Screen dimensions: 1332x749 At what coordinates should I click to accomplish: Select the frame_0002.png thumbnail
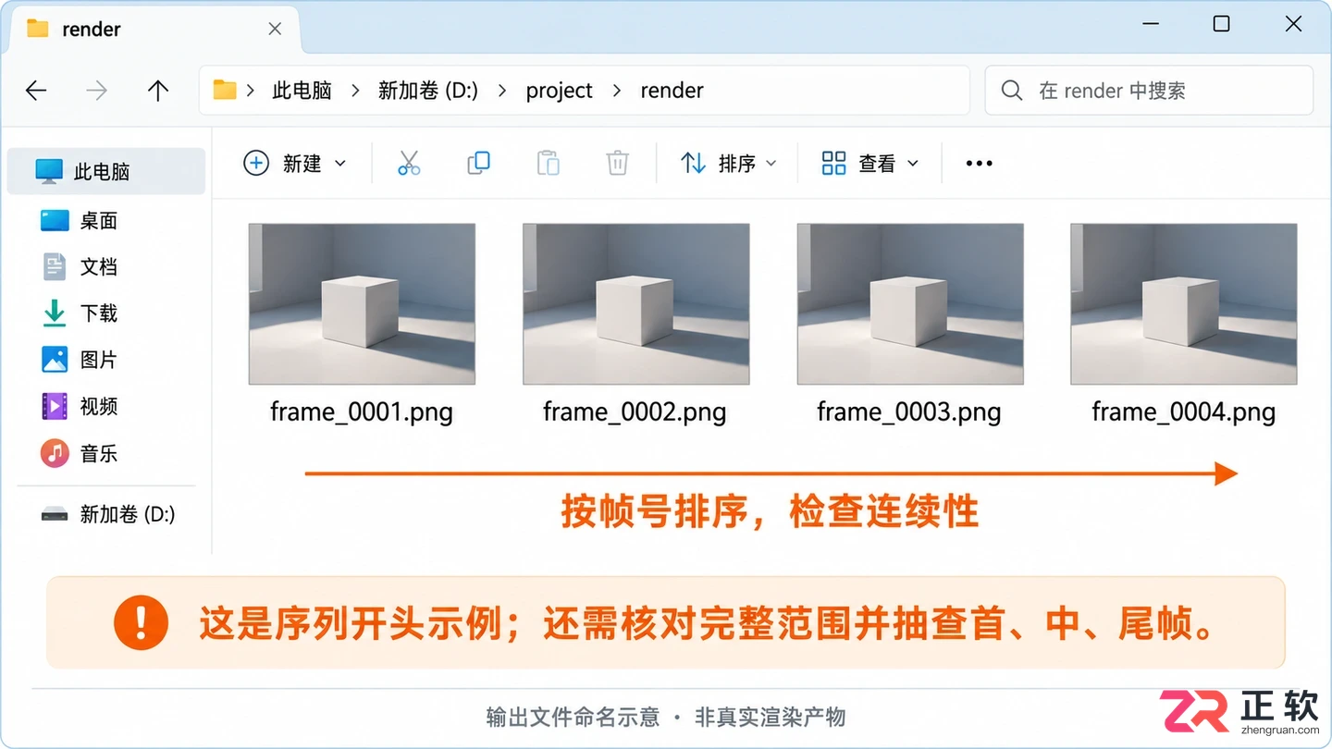(635, 304)
